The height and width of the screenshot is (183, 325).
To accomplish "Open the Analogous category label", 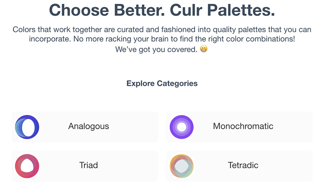I will [x=88, y=126].
